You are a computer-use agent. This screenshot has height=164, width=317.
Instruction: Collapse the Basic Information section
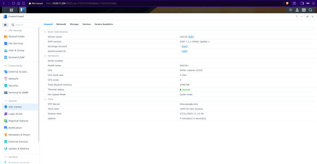coord(45,32)
